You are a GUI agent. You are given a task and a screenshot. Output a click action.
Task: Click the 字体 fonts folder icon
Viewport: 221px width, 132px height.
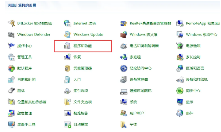124,124
